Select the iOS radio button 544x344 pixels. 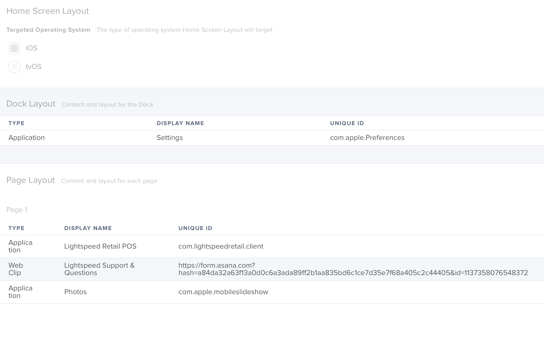(x=14, y=48)
